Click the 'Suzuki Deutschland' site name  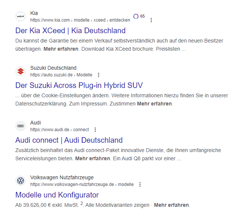click(x=53, y=68)
